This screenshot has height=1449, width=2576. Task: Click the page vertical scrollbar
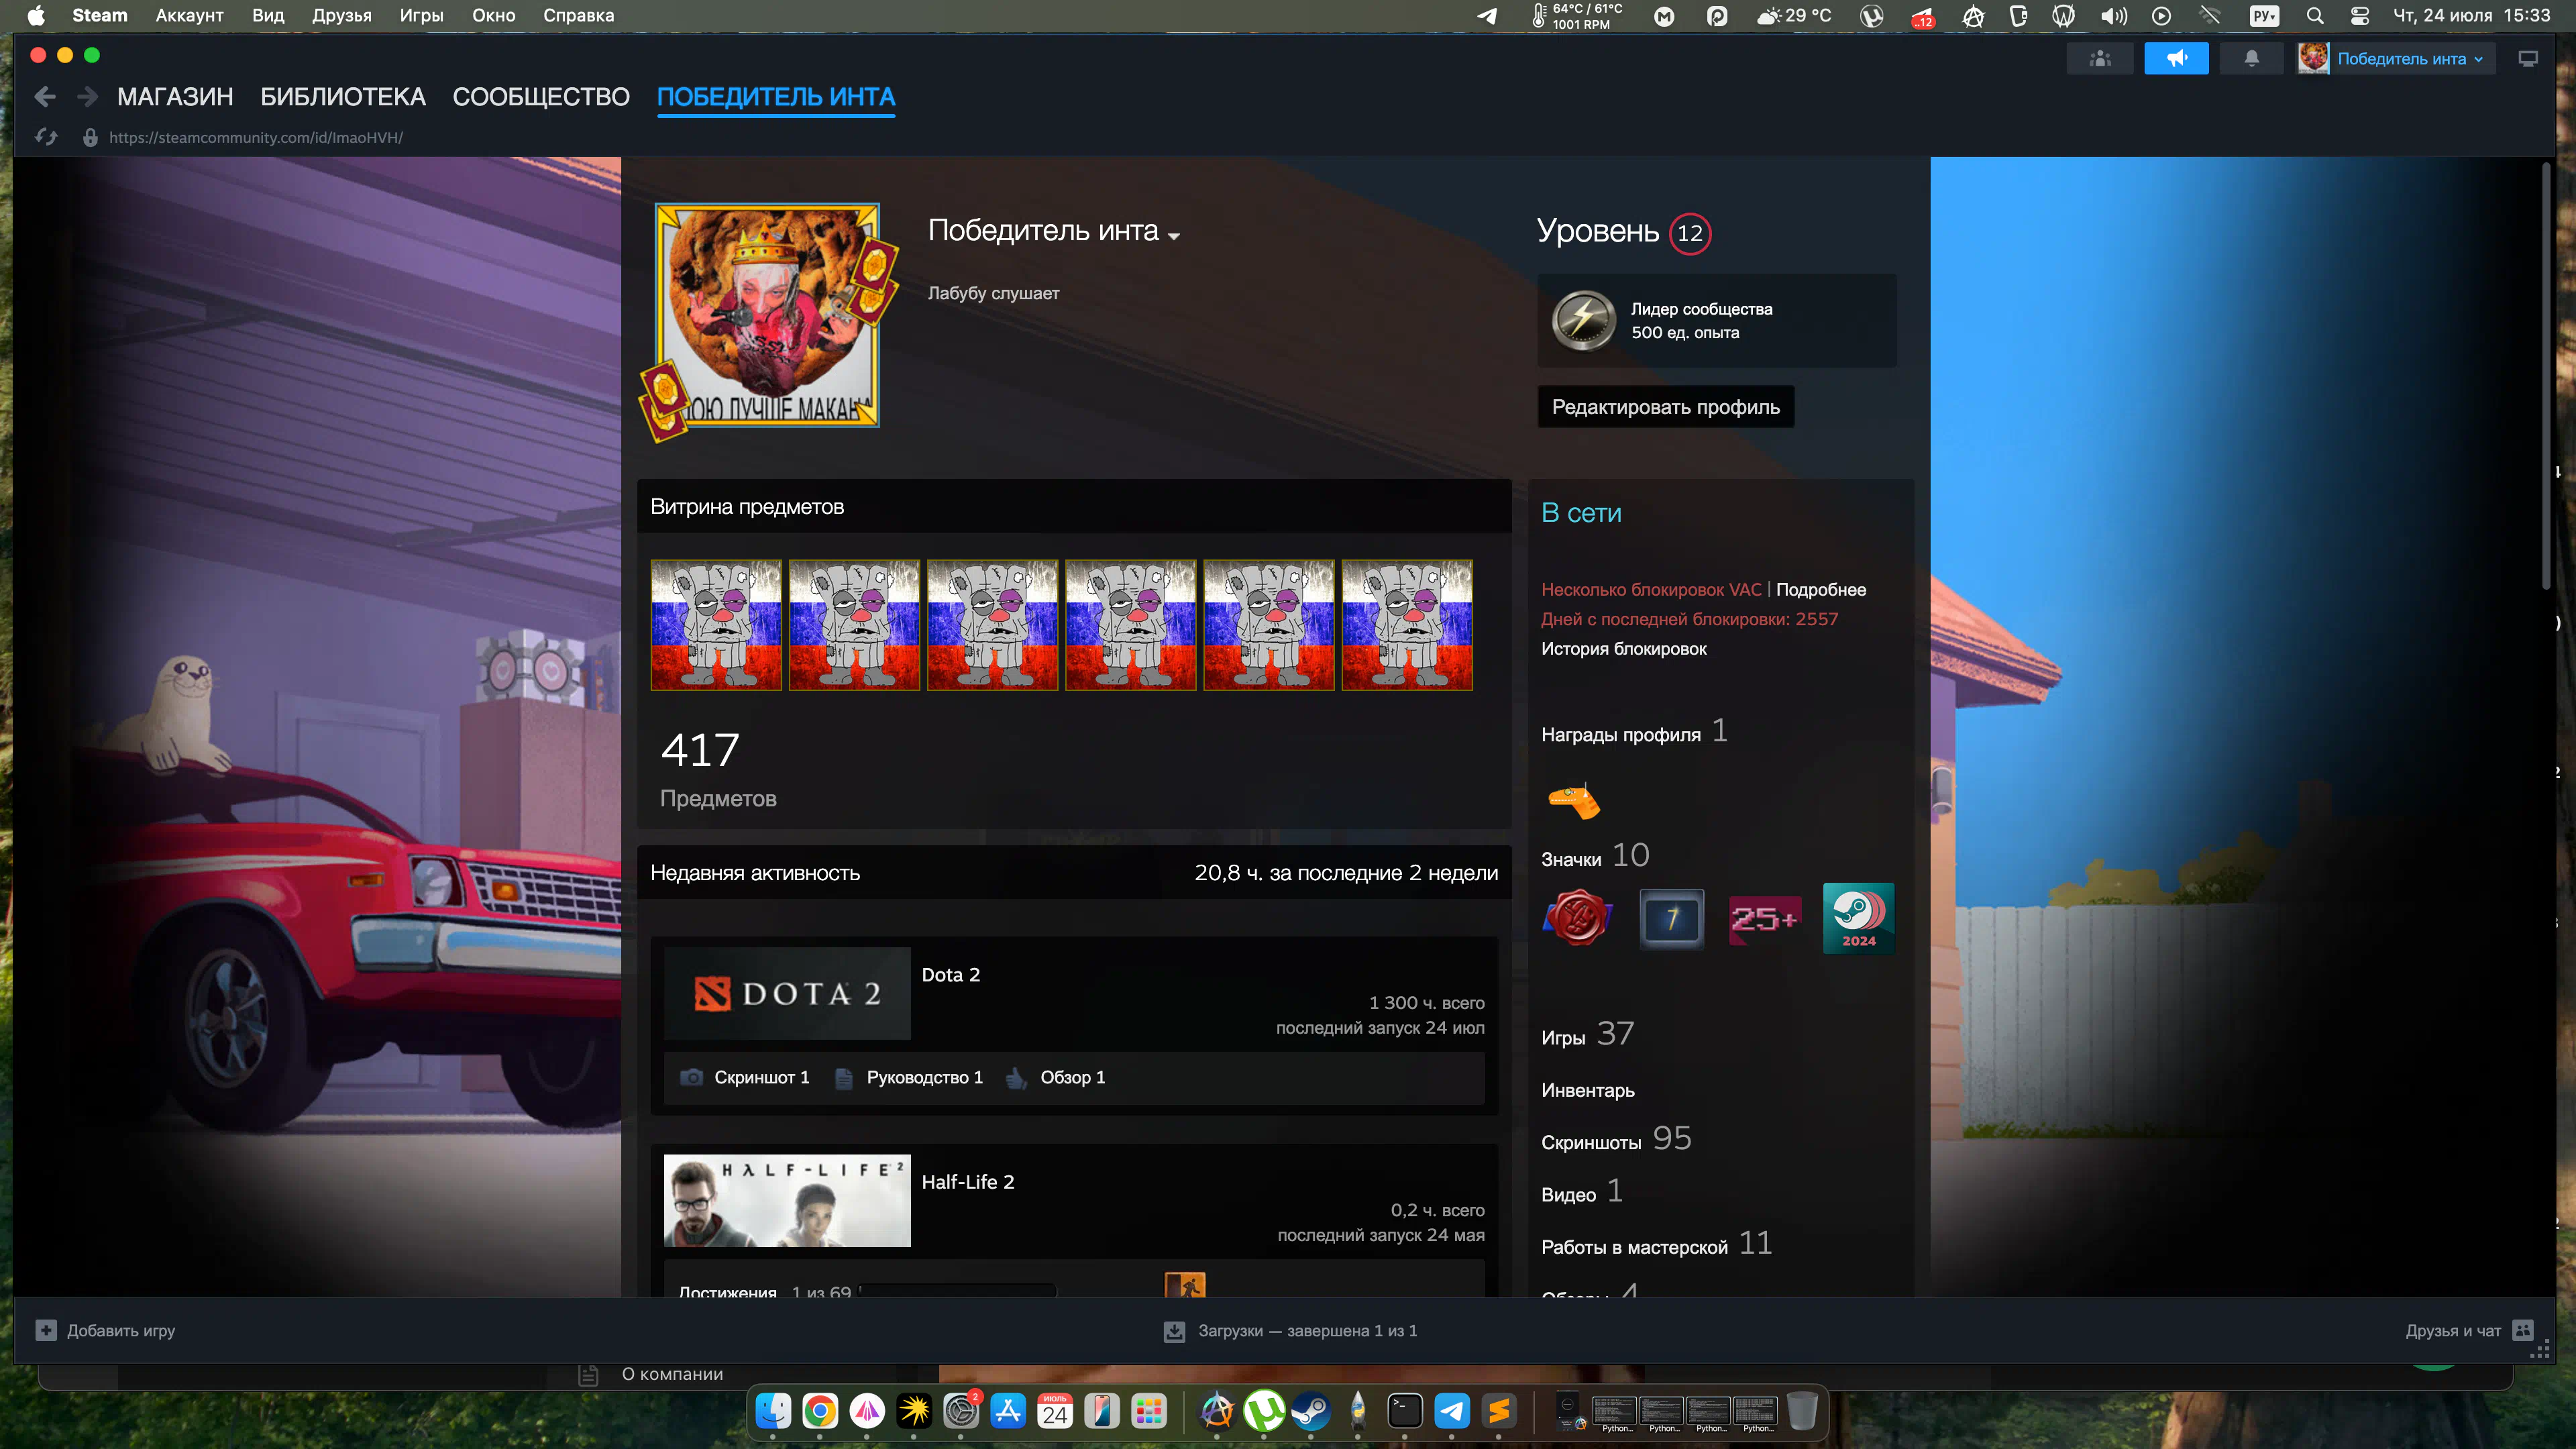tap(2545, 375)
